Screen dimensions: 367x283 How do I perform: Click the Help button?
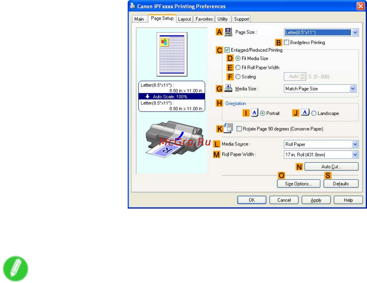348,200
